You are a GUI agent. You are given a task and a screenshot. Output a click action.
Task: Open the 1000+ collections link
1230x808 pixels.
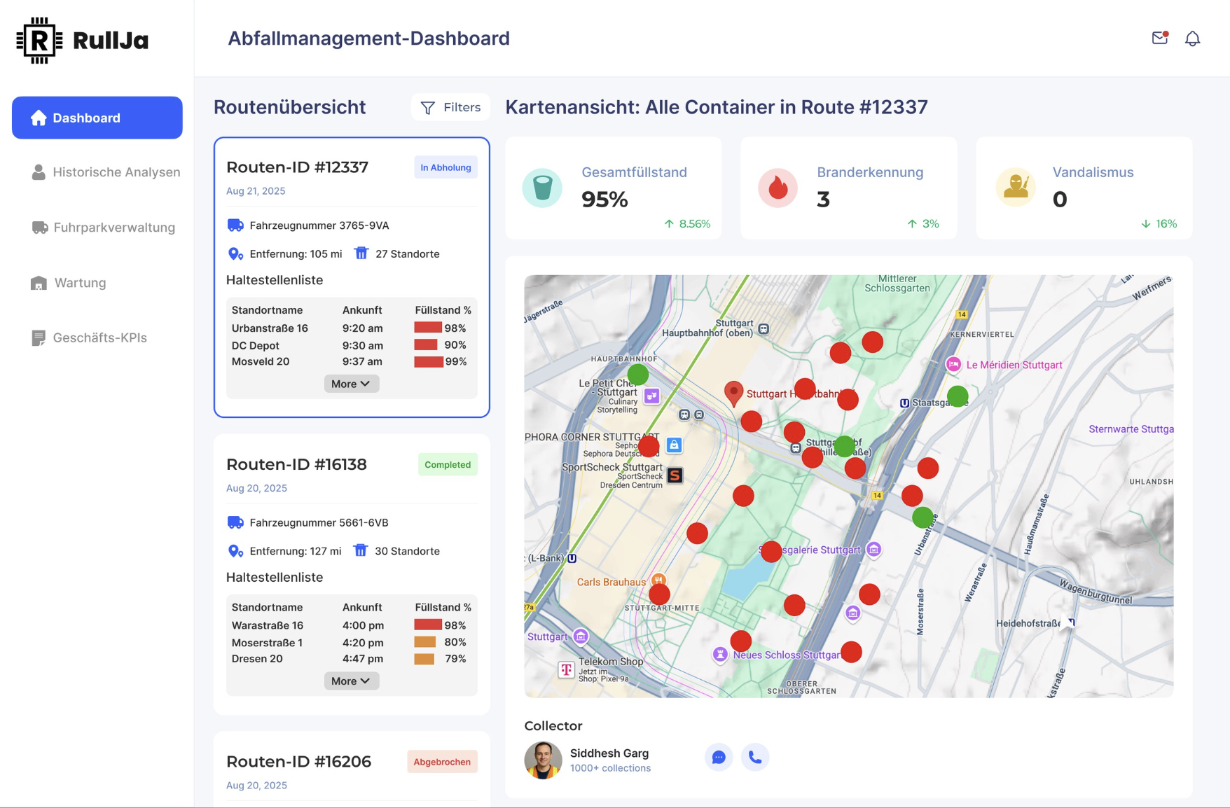tap(610, 768)
